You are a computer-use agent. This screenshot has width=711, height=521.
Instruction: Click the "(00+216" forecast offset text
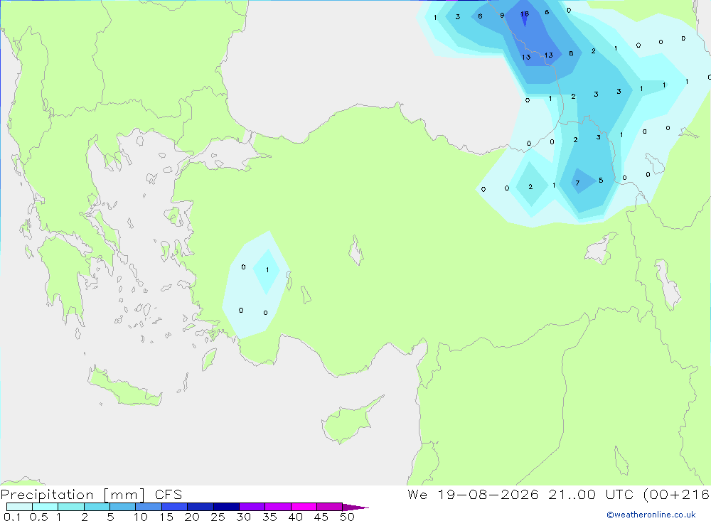(677, 494)
